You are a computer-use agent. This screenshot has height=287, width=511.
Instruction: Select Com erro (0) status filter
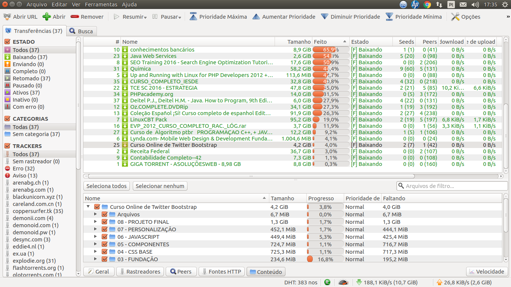(x=28, y=107)
